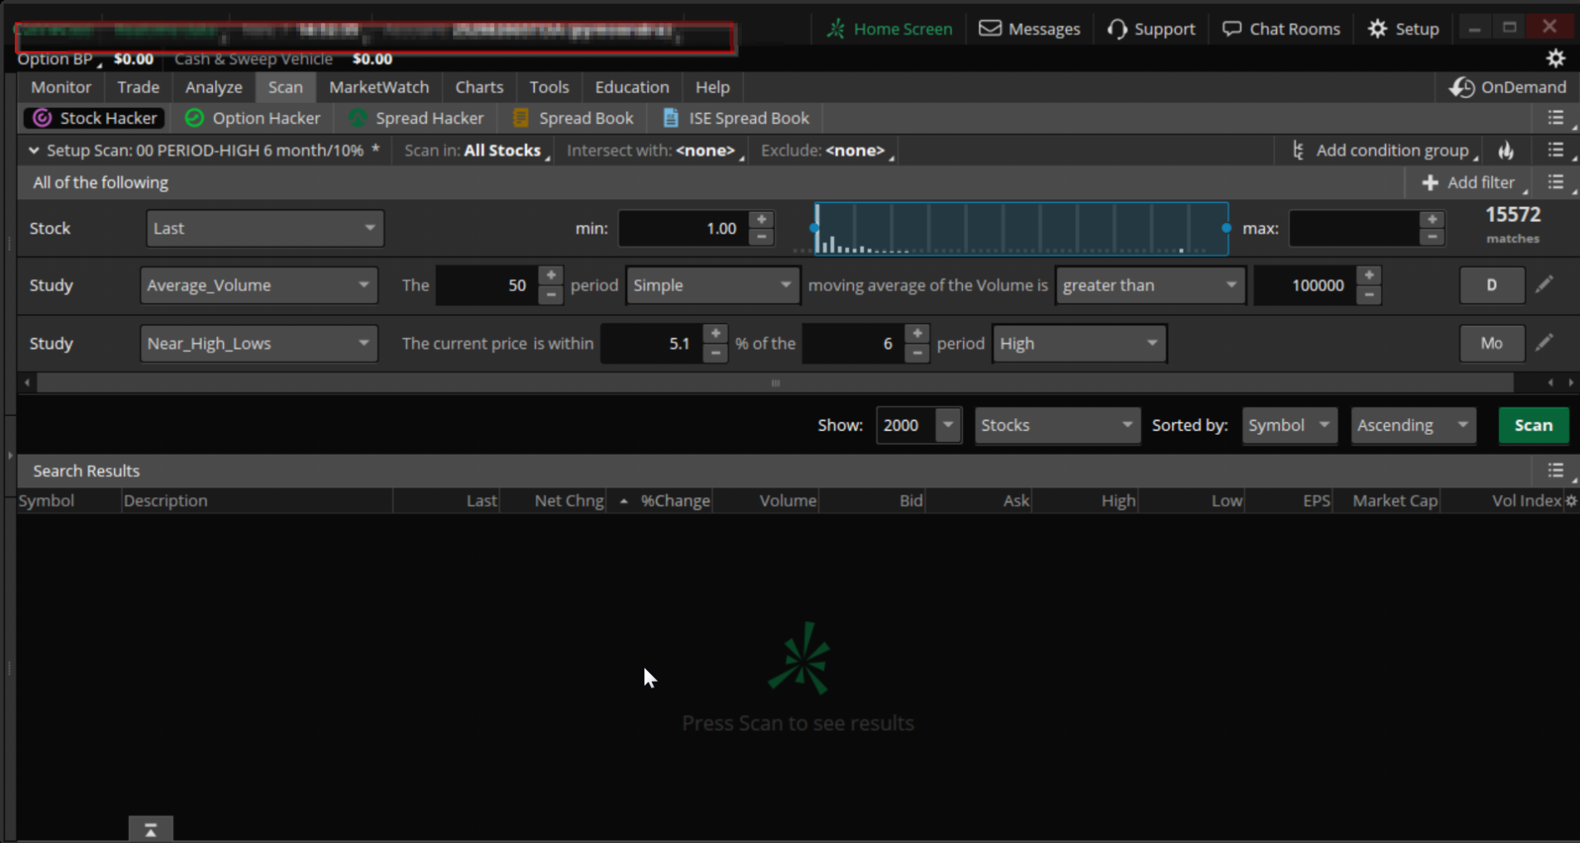Increment the 5.1 percent value

pos(715,334)
